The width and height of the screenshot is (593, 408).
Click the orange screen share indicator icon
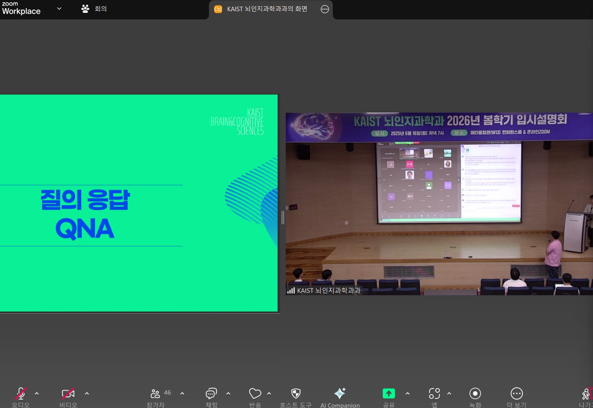(x=218, y=9)
